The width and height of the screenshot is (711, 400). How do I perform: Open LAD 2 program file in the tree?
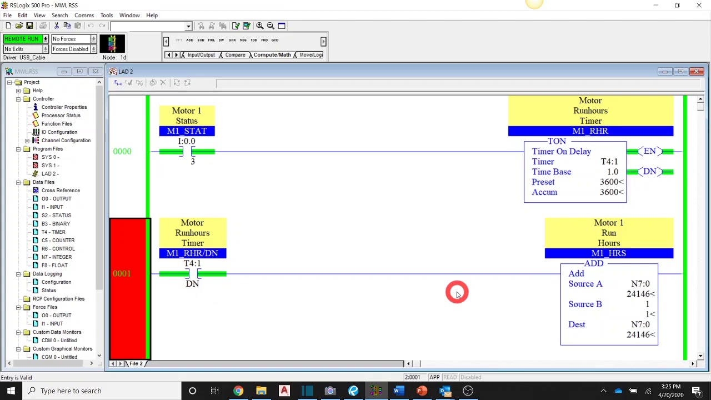[x=49, y=173]
